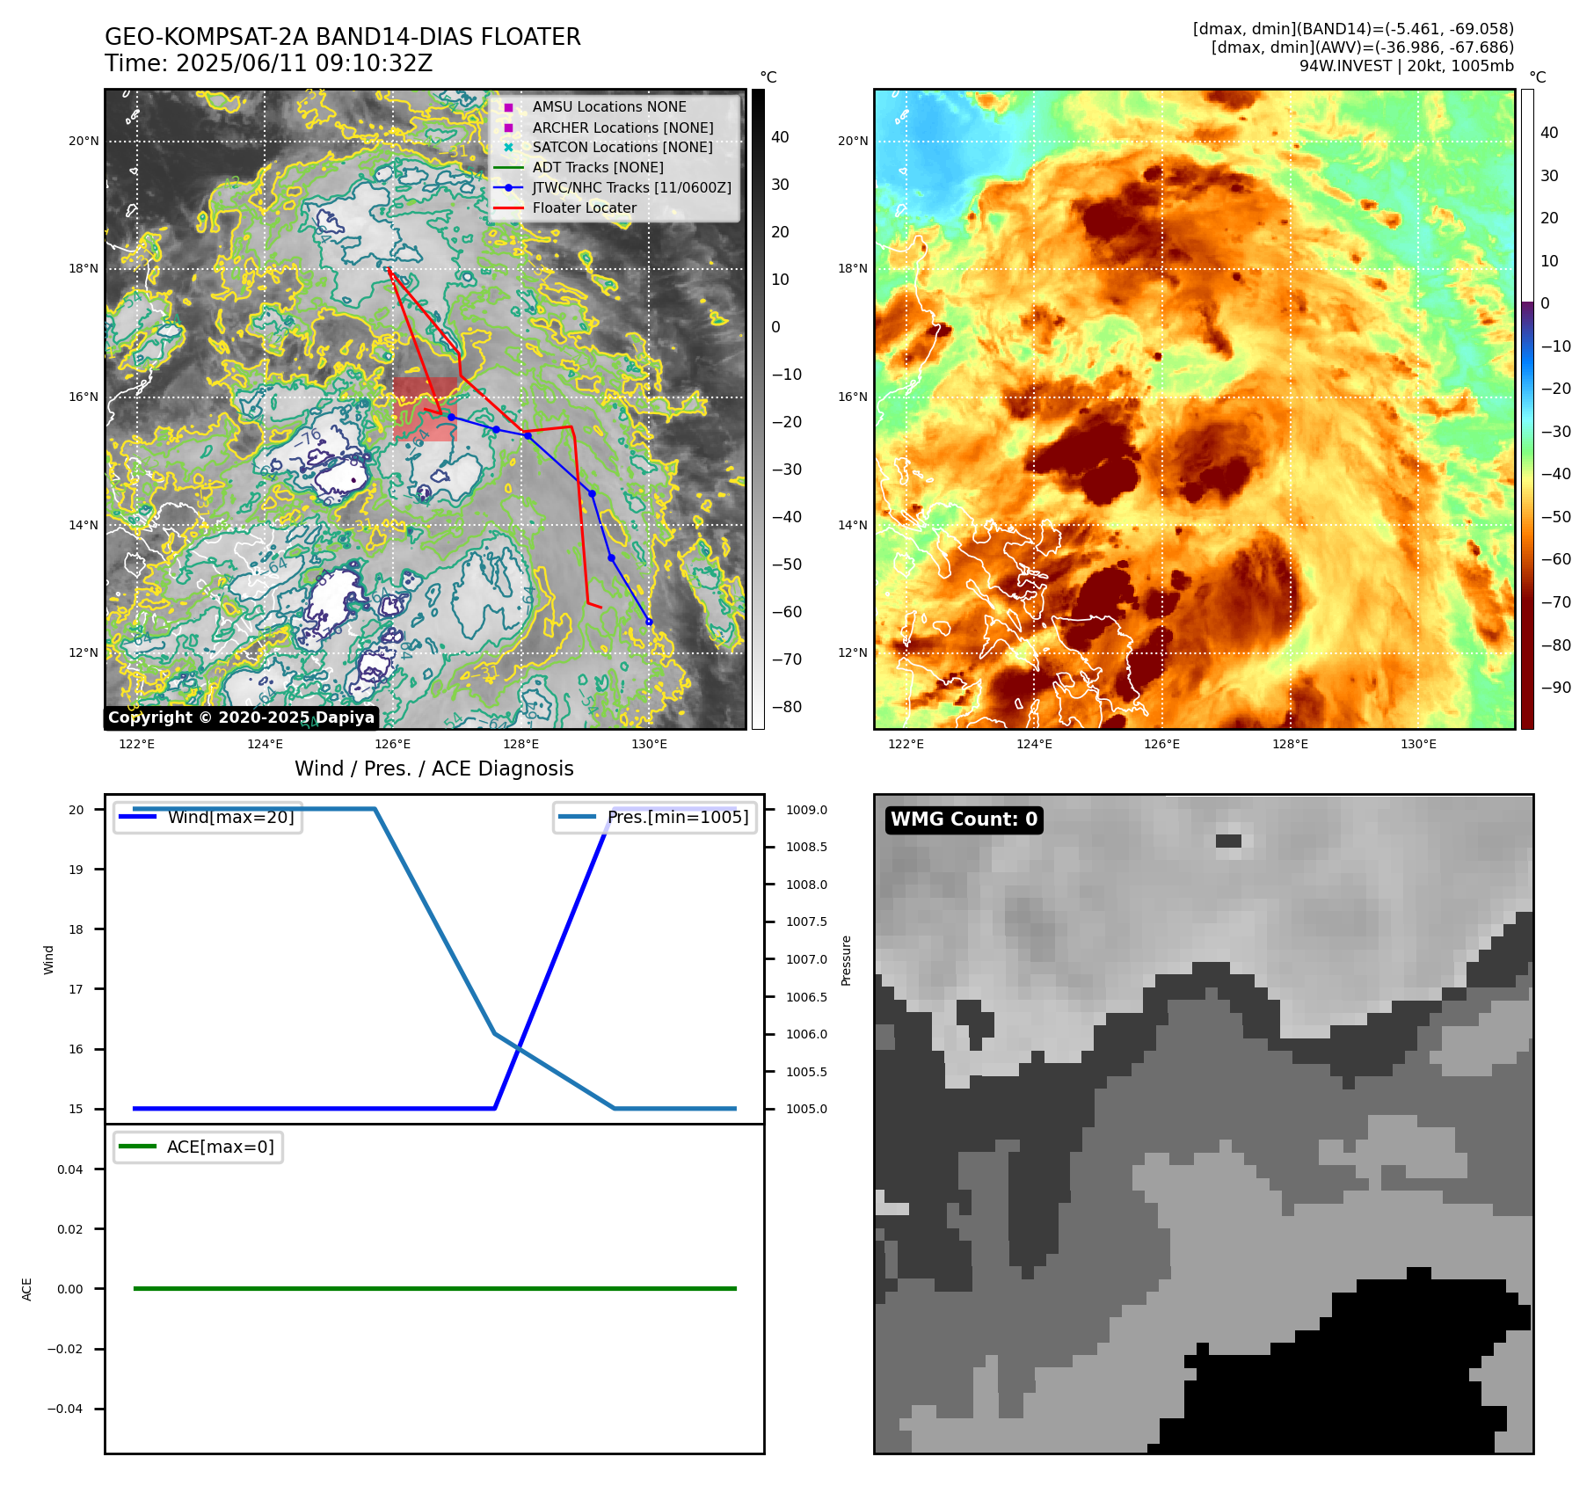Screen dimensions: 1594x1486
Task: Click the ARCHER Locations legend entry
Action: pos(622,127)
